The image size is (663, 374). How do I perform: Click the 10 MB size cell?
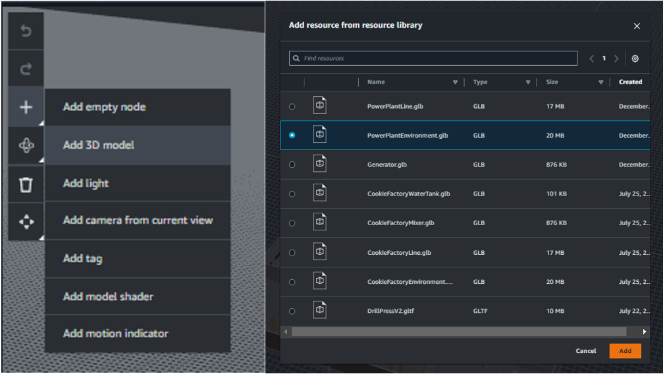[x=555, y=311]
